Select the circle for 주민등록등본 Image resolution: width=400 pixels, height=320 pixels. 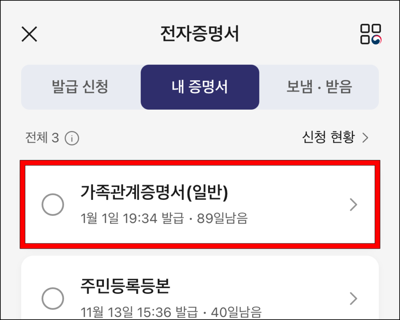coord(53,299)
